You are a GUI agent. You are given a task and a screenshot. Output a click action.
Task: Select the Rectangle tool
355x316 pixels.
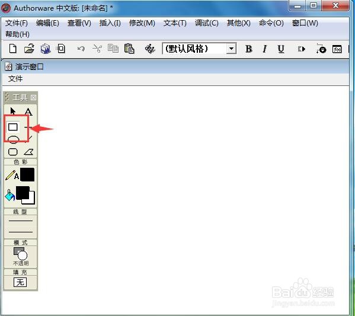tap(12, 127)
